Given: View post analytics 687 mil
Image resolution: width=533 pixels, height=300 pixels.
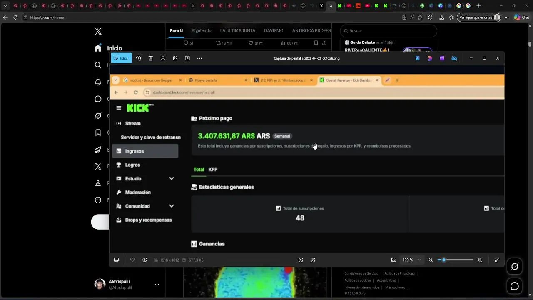Looking at the screenshot, I should click(290, 43).
